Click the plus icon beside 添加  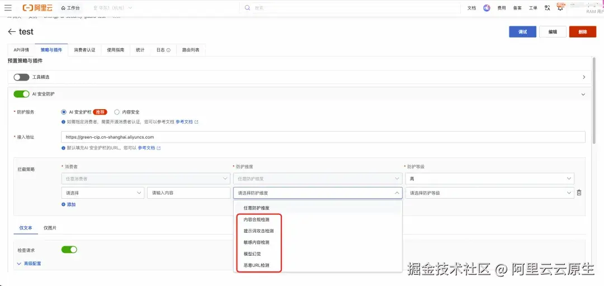point(64,205)
